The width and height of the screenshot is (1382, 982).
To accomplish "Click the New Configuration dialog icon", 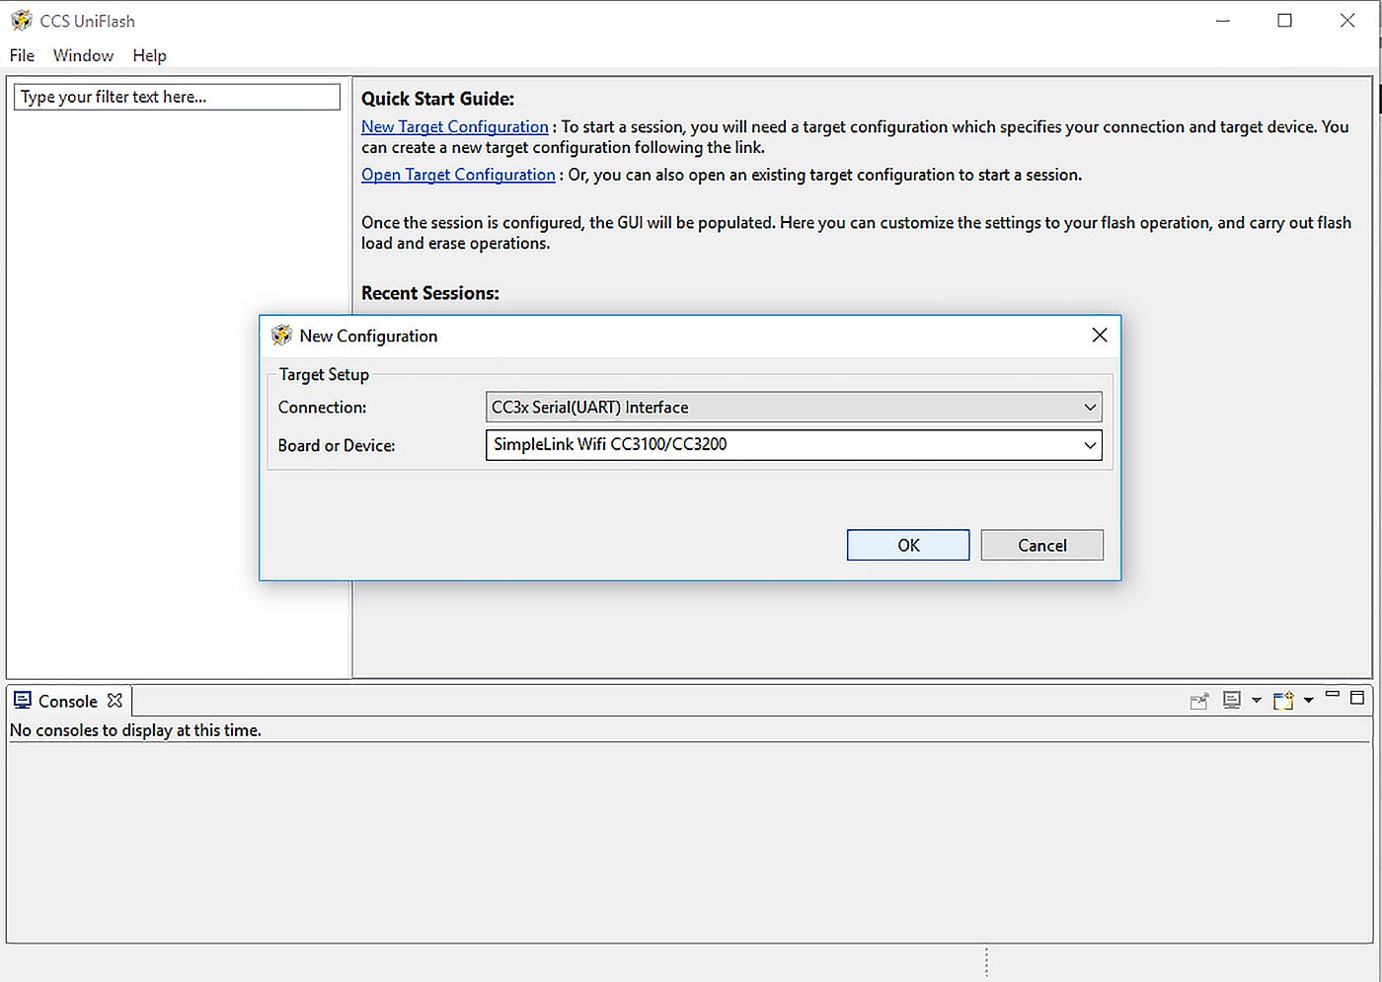I will pyautogui.click(x=281, y=336).
